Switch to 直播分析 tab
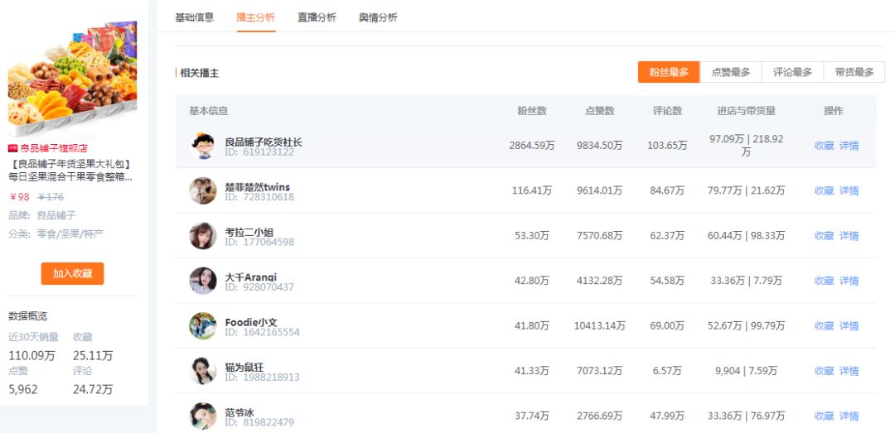Screen dimensions: 895x433 [x=317, y=17]
